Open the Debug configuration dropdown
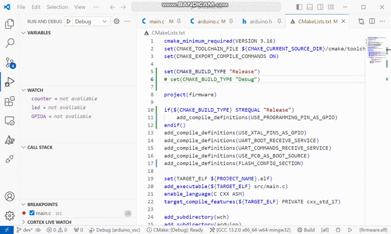Screen dimensions: 391x234 click(91, 22)
